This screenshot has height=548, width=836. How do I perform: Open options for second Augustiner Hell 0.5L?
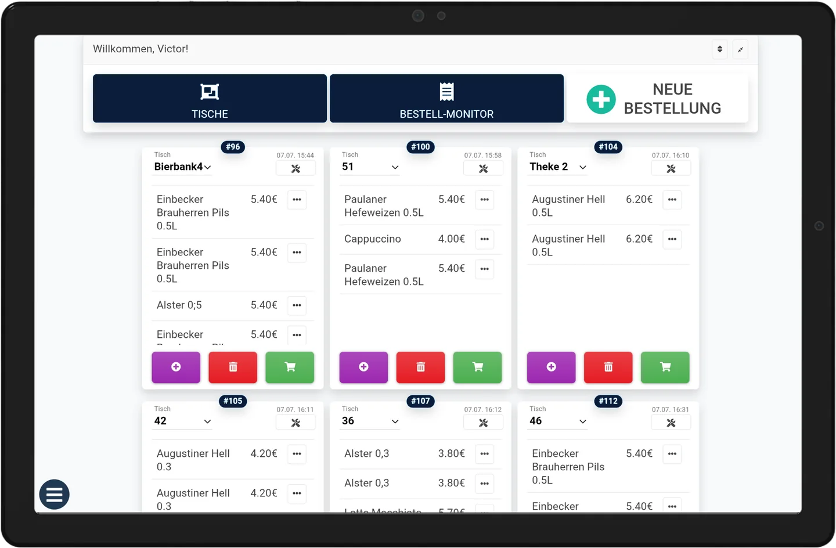point(672,239)
